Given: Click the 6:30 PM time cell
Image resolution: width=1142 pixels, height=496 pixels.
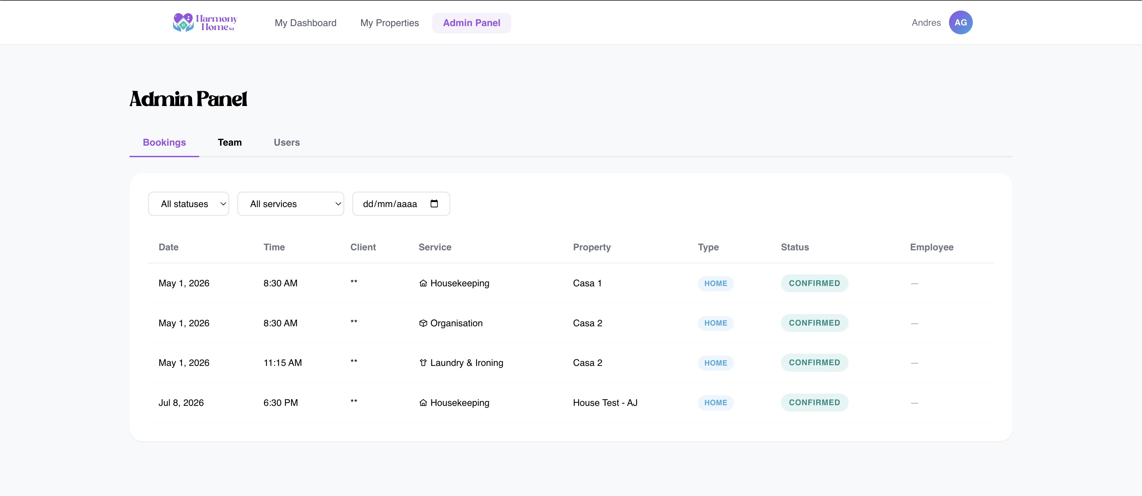Looking at the screenshot, I should click(x=281, y=403).
